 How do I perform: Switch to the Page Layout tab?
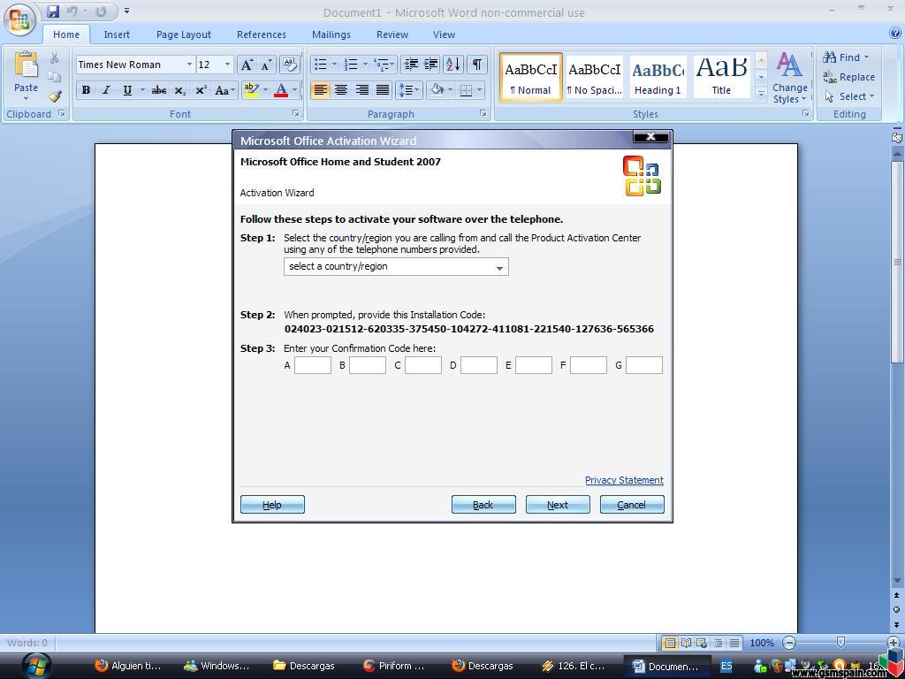click(x=184, y=34)
